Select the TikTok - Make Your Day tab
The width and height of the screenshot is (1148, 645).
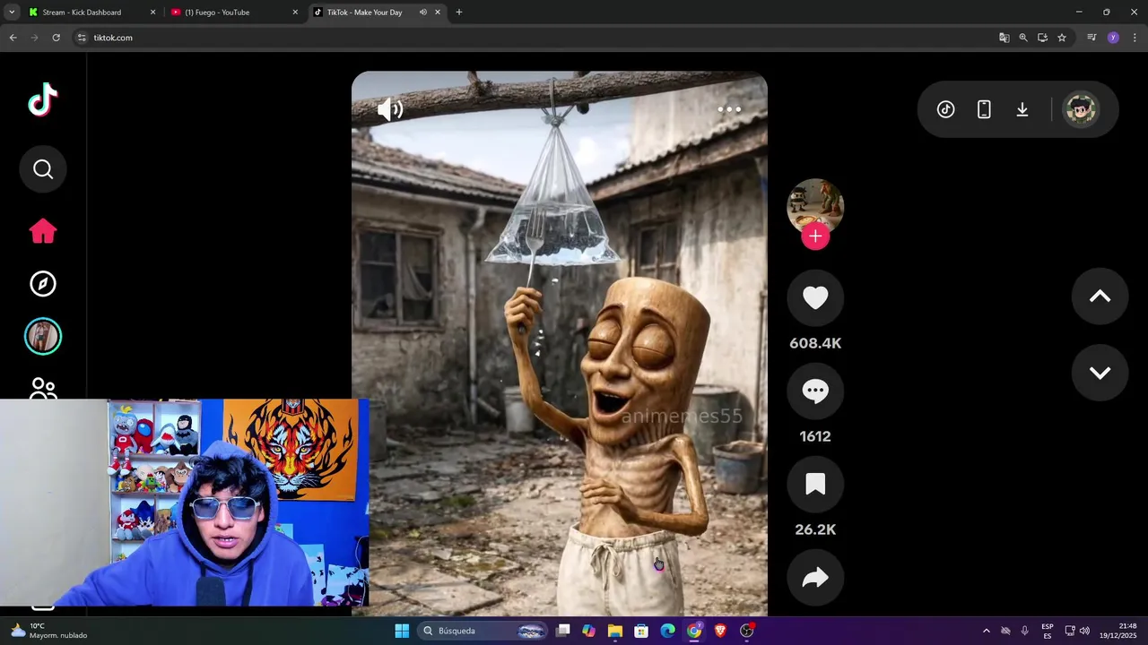pyautogui.click(x=364, y=13)
